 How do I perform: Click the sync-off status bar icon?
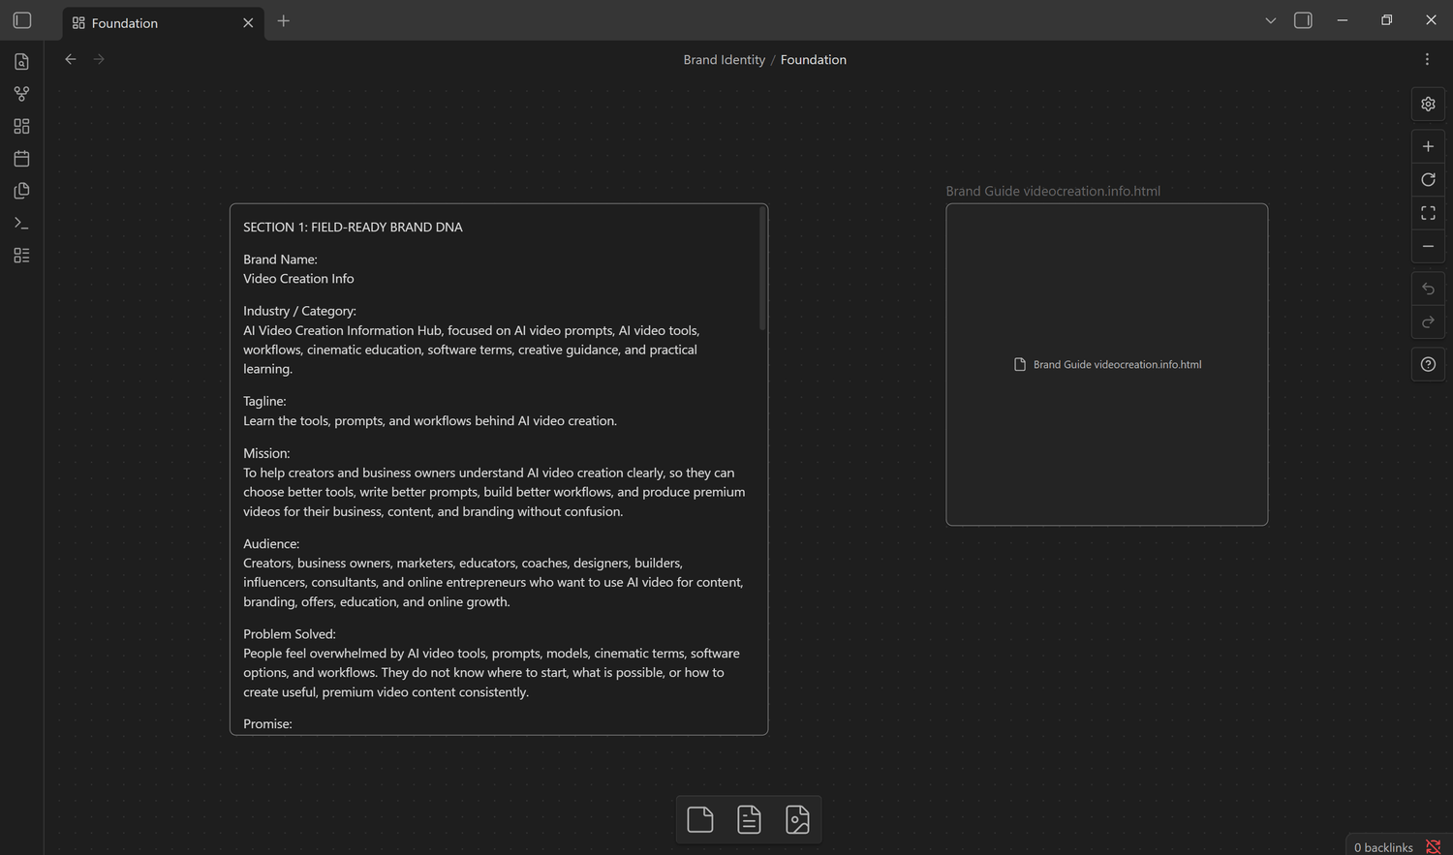tap(1434, 847)
